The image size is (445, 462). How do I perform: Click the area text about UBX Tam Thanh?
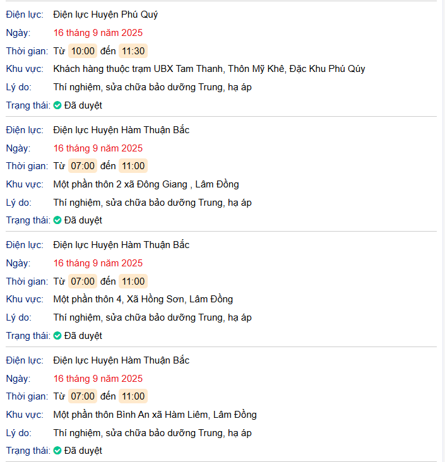[209, 69]
